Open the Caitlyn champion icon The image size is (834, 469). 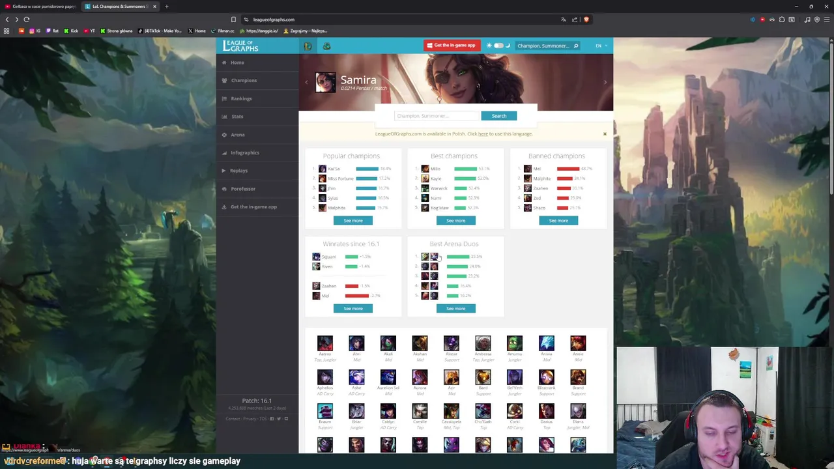(388, 411)
